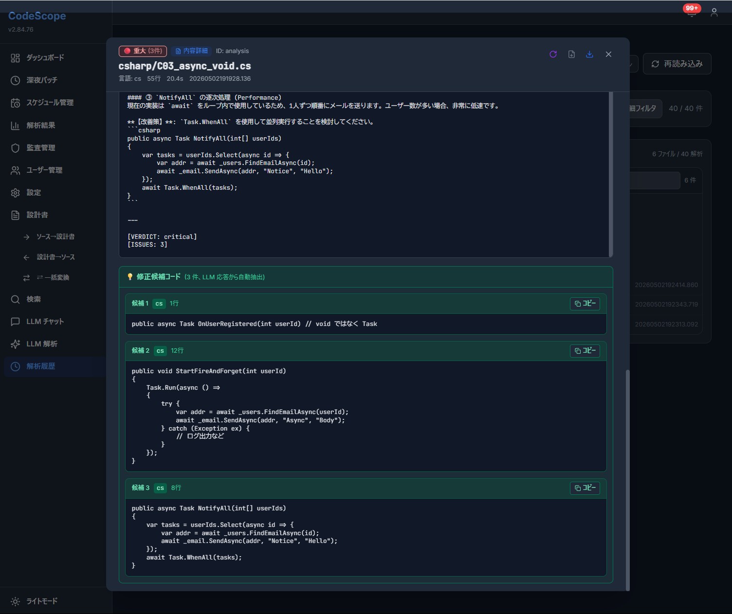Click the sun icon for ライトモード
Image resolution: width=732 pixels, height=614 pixels.
(16, 601)
